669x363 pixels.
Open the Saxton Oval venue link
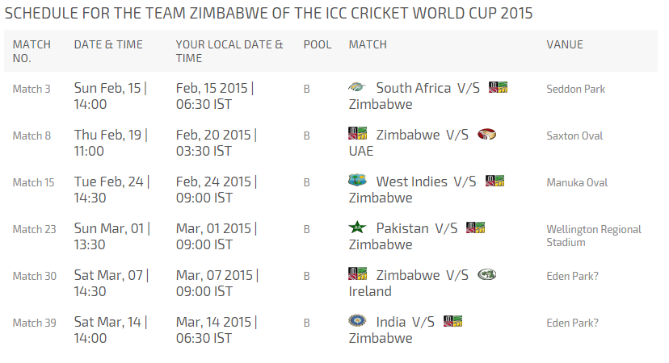(574, 136)
